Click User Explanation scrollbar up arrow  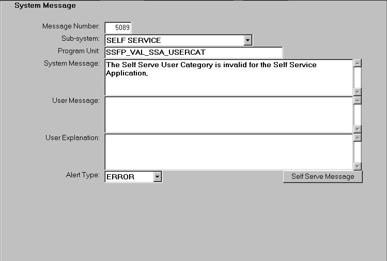[x=357, y=137]
